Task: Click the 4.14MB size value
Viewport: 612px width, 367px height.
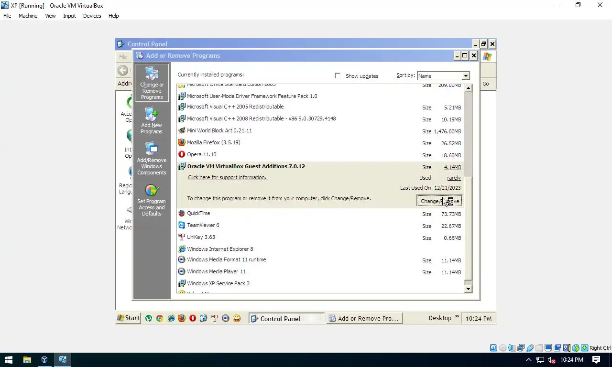Action: (x=452, y=167)
